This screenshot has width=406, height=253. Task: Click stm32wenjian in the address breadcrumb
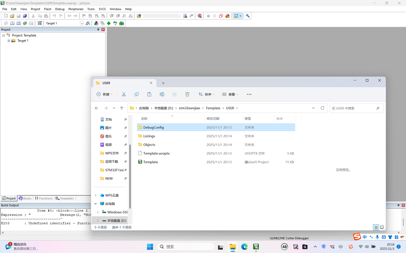point(189,108)
